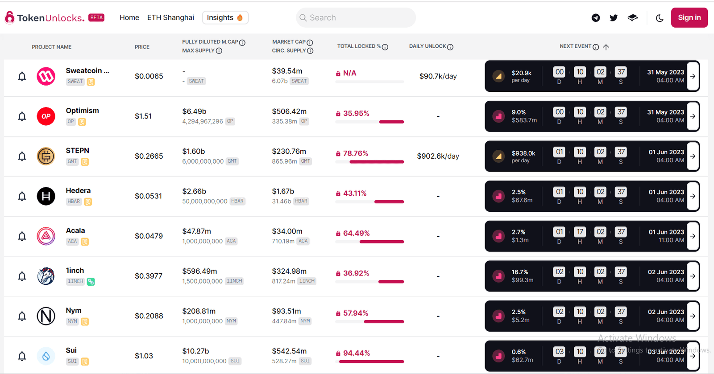Expand Optimism event arrow button

click(x=693, y=116)
